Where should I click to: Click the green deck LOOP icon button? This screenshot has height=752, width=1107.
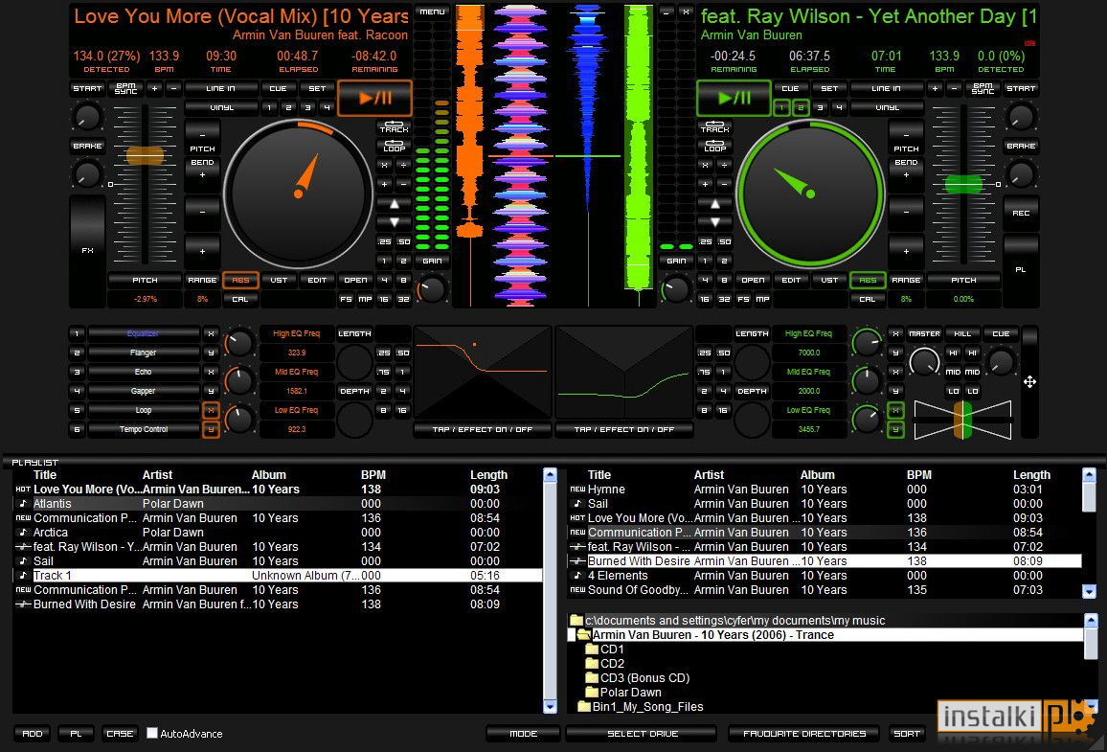coord(714,147)
